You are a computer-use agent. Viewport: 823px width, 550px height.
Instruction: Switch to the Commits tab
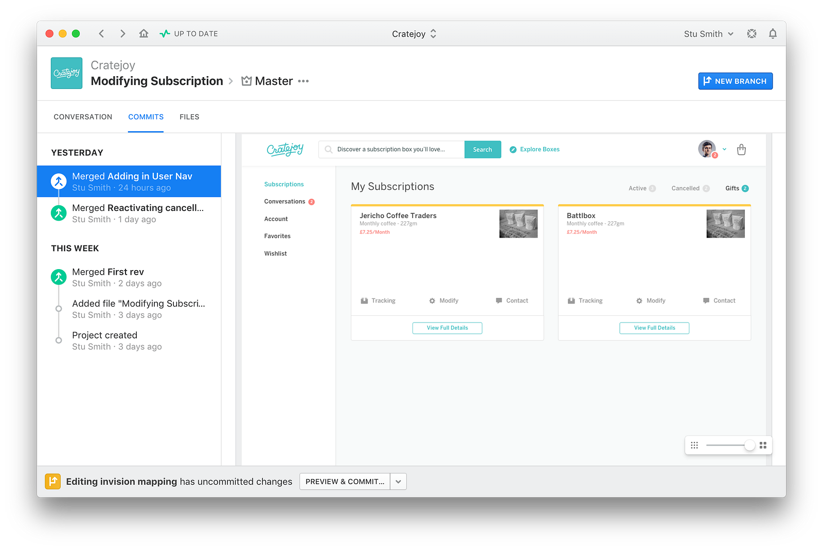146,117
